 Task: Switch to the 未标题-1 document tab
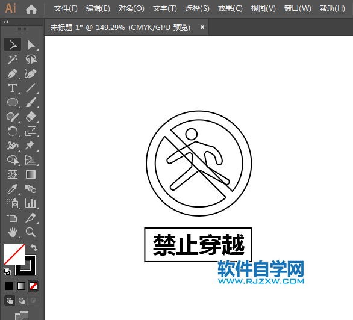tap(120, 28)
